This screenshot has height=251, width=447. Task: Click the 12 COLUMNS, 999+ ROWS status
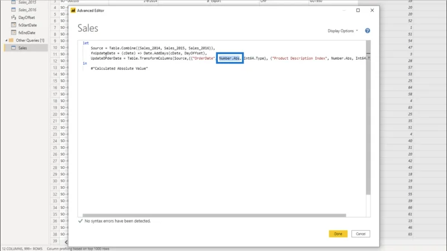(x=22, y=249)
